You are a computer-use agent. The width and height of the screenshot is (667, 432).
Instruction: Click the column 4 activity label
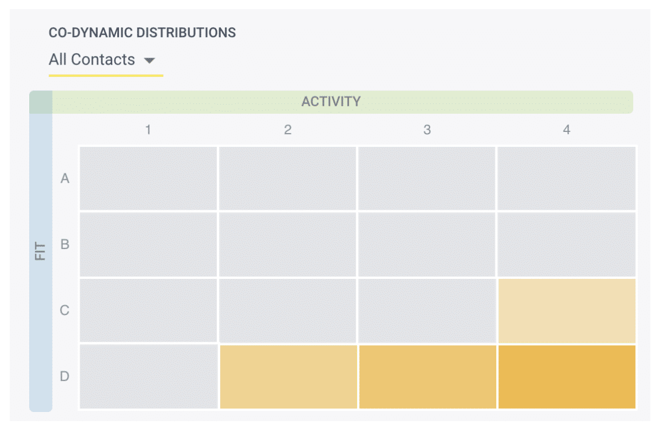coord(567,130)
